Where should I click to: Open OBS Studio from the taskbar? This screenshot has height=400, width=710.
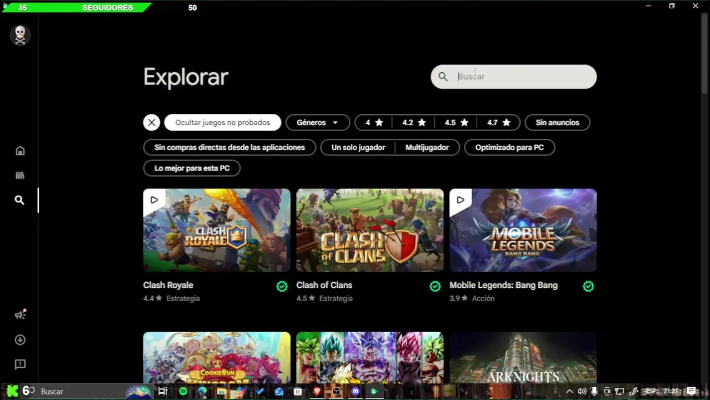[337, 392]
